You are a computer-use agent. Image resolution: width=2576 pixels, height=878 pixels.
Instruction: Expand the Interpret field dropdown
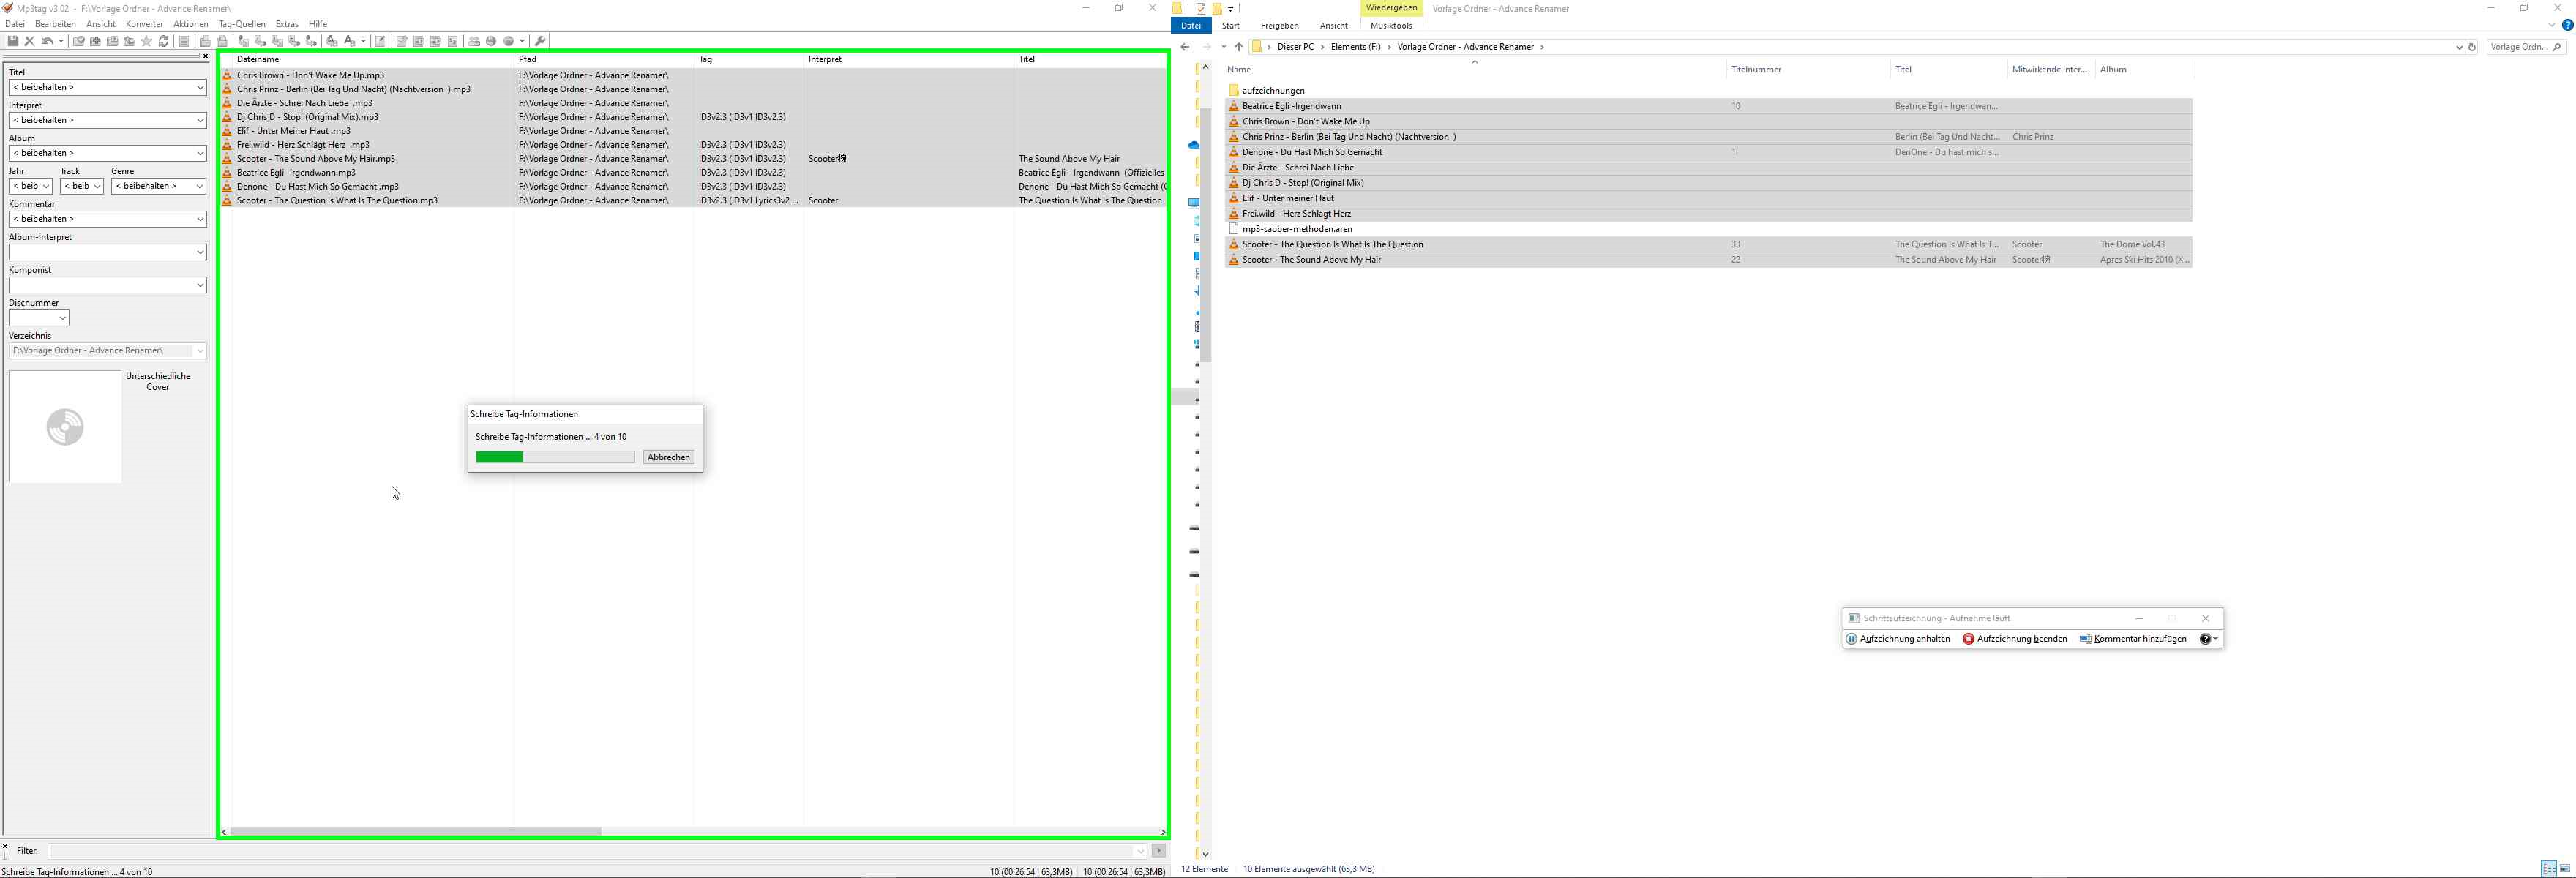point(200,120)
